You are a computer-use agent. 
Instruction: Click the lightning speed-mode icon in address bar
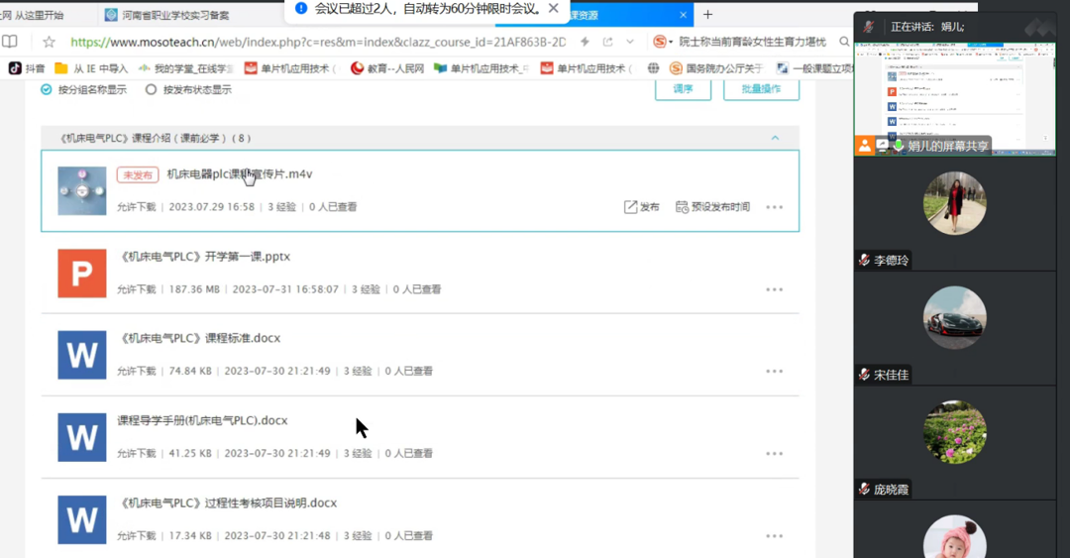coord(585,42)
